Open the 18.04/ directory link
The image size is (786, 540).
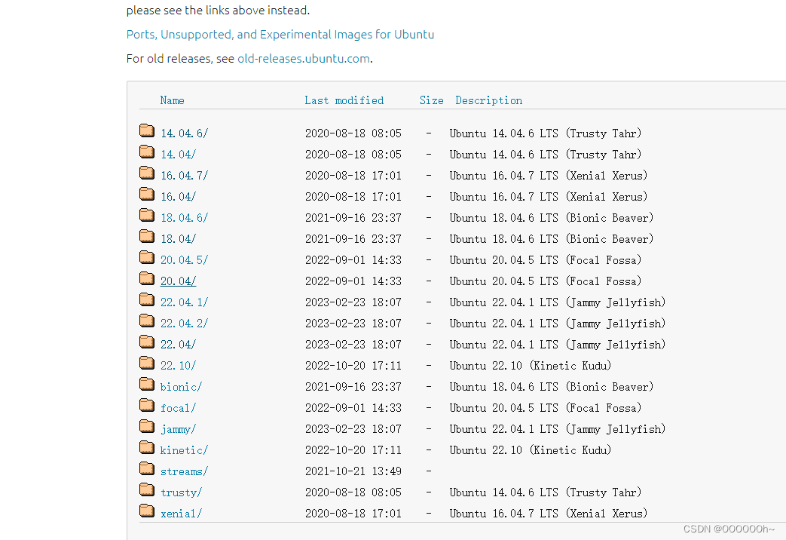click(178, 239)
